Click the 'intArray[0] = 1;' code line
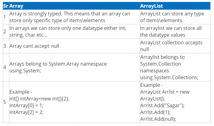Viewport: 214px width, 126px height. point(26,105)
